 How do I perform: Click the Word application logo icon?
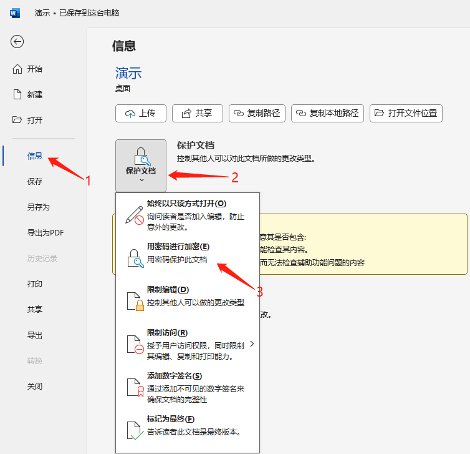point(15,13)
